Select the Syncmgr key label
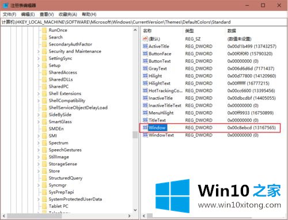This screenshot has height=220, width=288. (58, 185)
